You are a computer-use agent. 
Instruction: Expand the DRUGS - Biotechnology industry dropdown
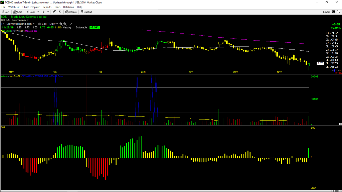(15, 20)
